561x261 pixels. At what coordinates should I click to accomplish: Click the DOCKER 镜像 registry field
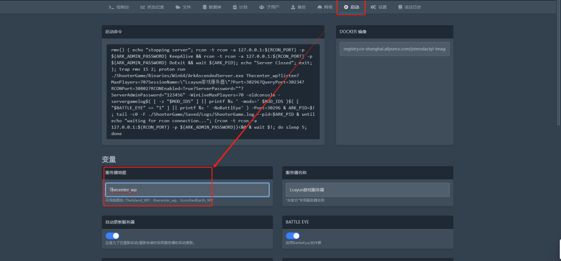[394, 49]
